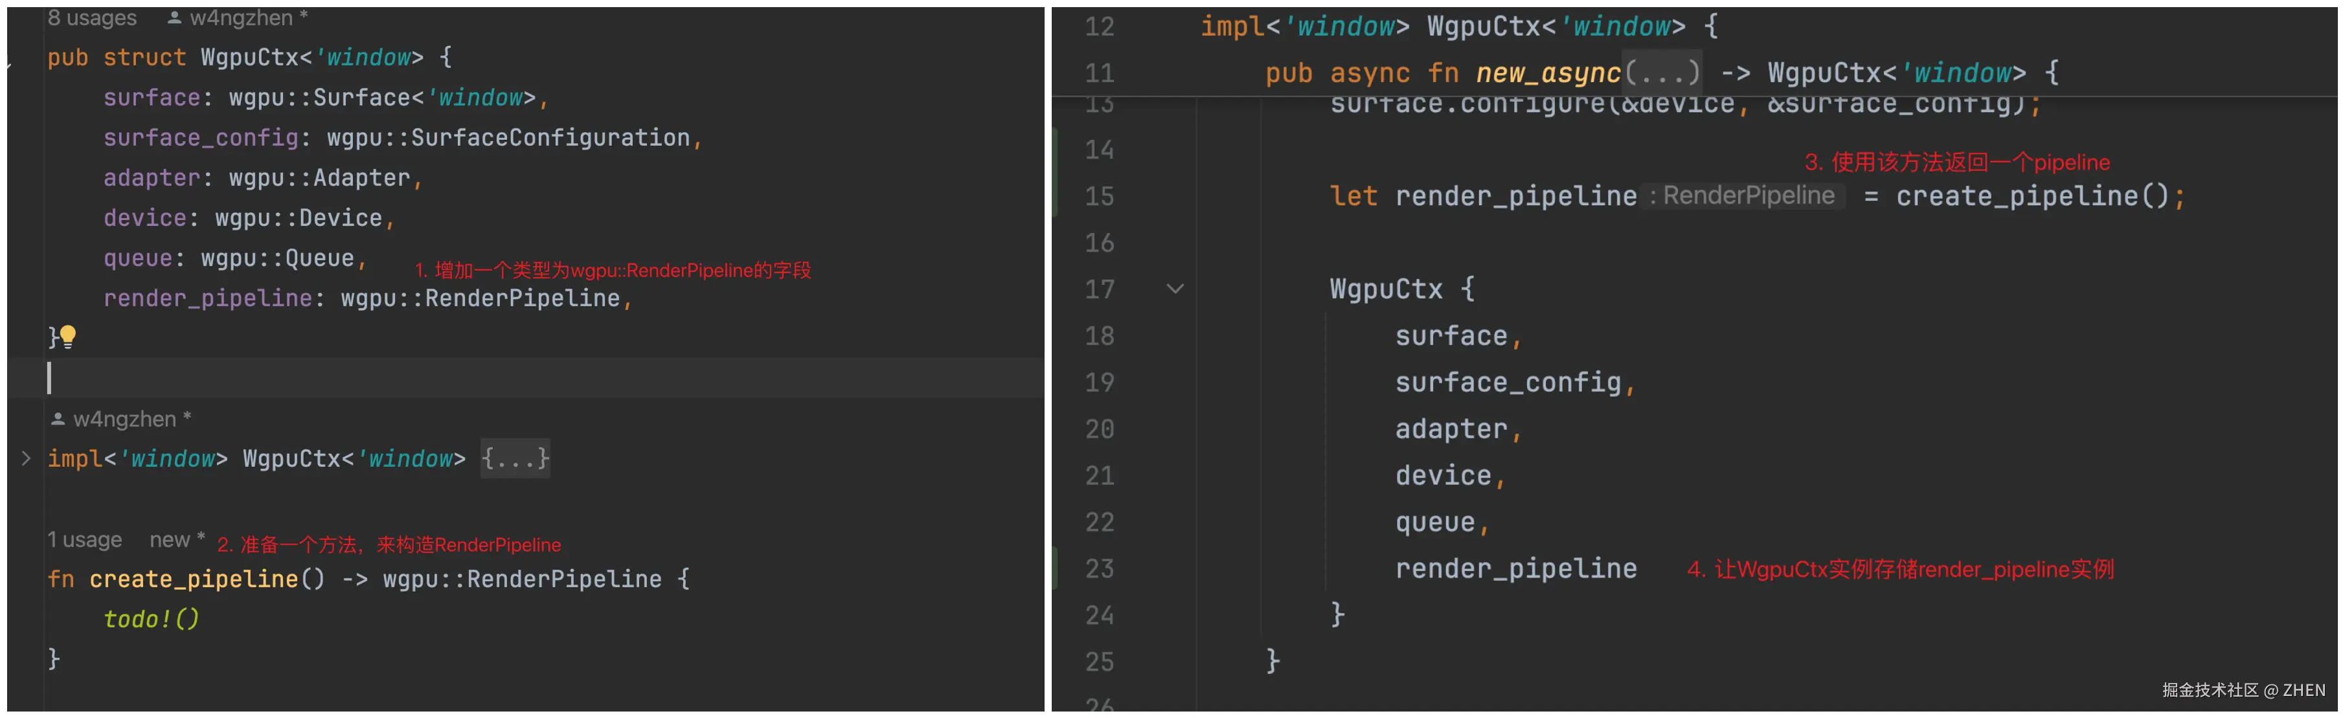2345x718 pixels.
Task: Click author icon above impl block
Action: point(58,419)
